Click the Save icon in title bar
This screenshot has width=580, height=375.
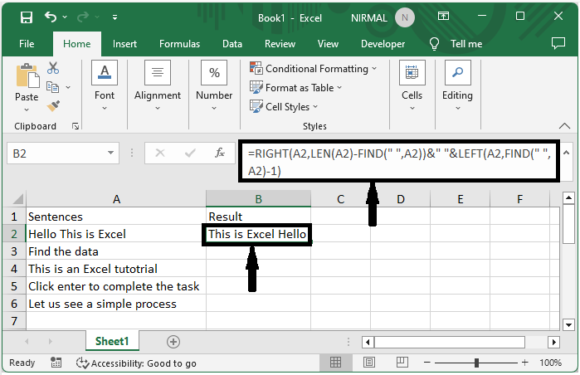27,17
